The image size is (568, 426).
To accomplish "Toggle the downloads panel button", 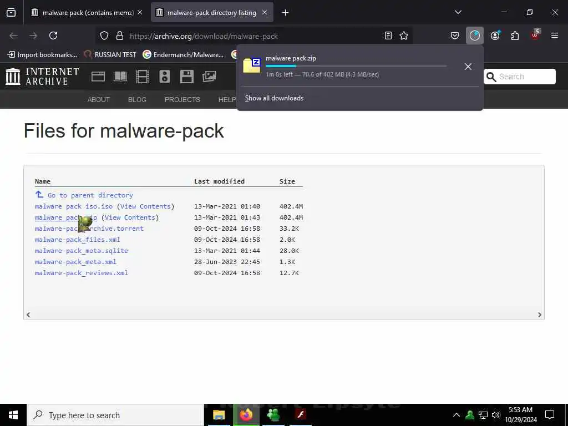I will click(x=475, y=35).
